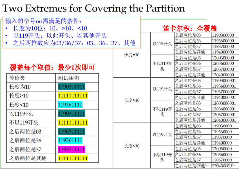This screenshot has height=169, width=239.
Task: Select '之后两位是37' in the 等价类 table
Action: (x=25, y=149)
